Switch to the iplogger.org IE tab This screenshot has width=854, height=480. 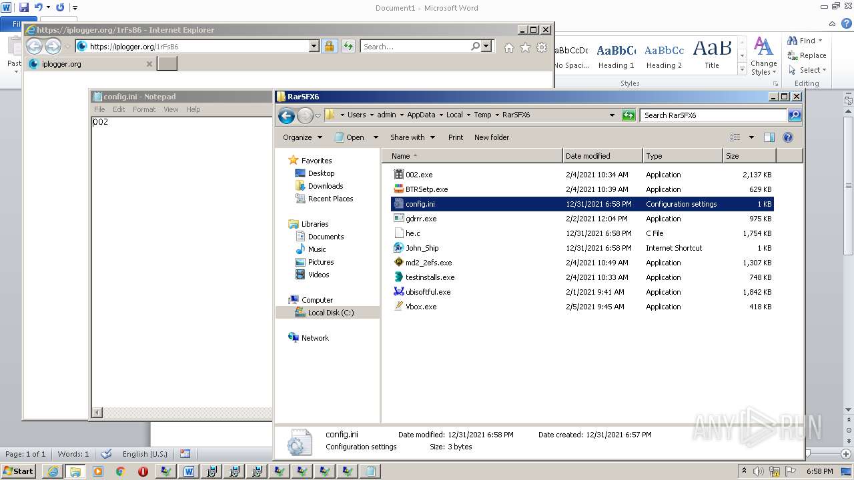(x=90, y=64)
